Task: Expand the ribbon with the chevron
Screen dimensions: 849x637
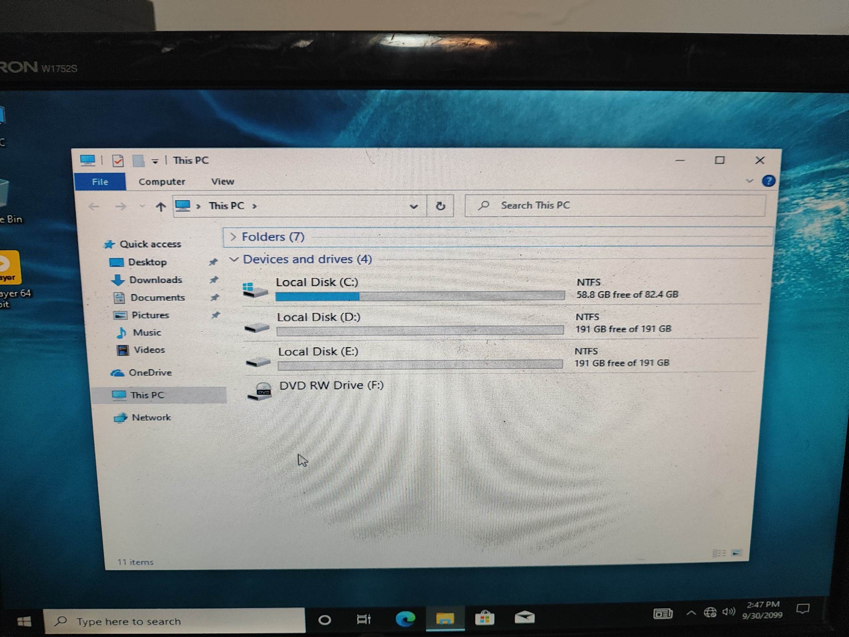Action: [x=749, y=180]
